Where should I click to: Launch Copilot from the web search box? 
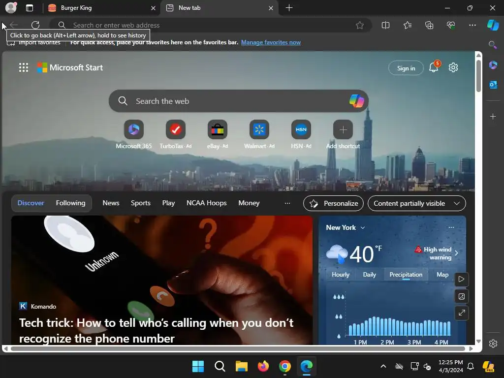(356, 101)
